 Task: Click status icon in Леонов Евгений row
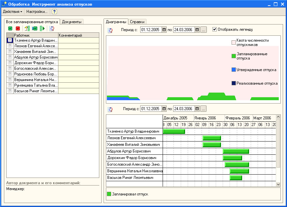click(10, 46)
